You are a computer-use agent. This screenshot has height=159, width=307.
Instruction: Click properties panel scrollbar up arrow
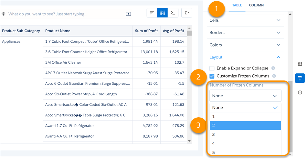[290, 14]
